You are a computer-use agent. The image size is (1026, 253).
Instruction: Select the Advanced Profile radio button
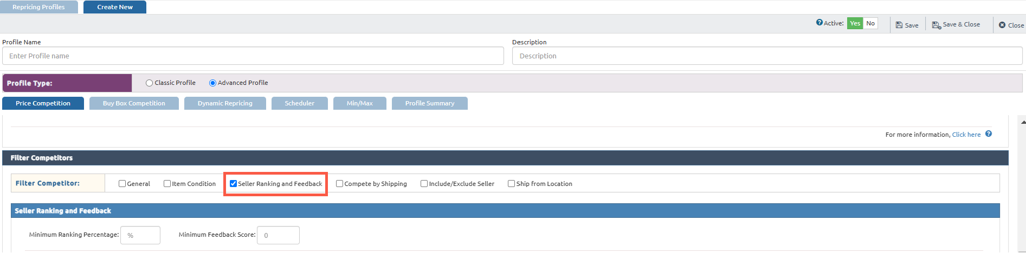(x=212, y=83)
